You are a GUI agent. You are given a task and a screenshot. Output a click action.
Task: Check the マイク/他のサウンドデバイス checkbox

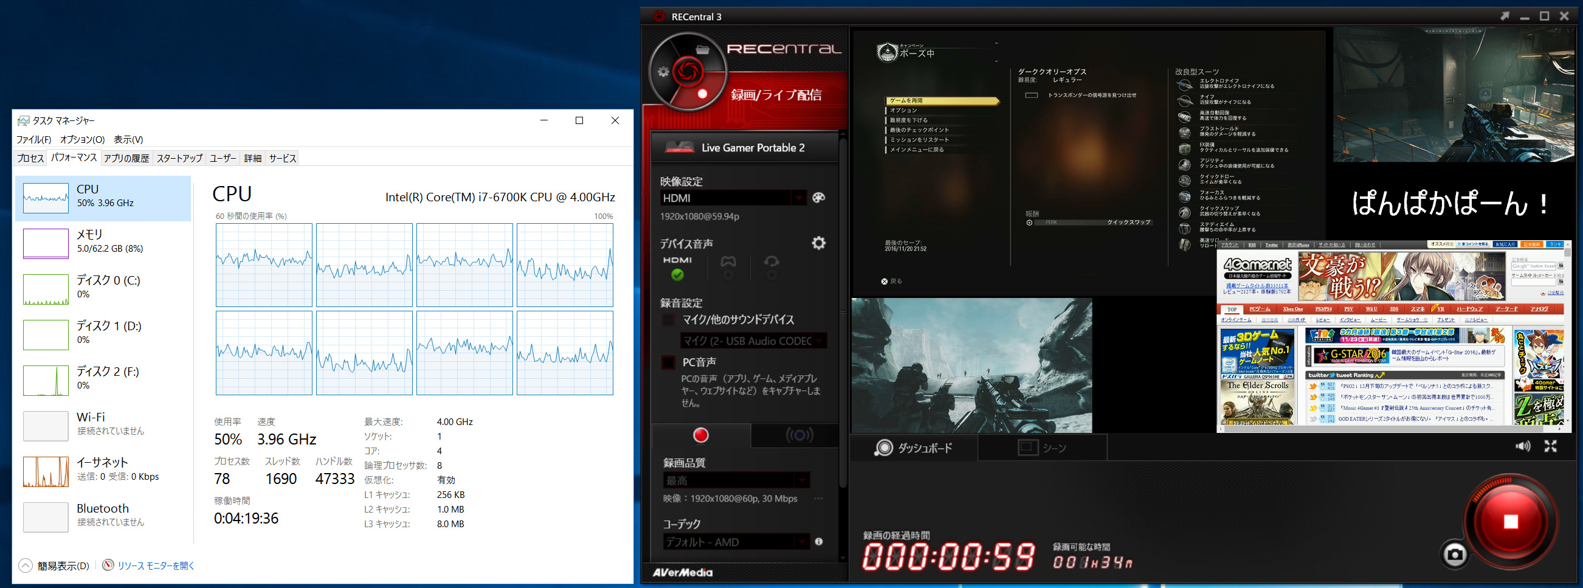(x=668, y=320)
